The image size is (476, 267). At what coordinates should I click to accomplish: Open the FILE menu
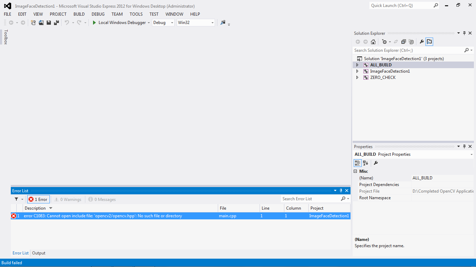[8, 14]
